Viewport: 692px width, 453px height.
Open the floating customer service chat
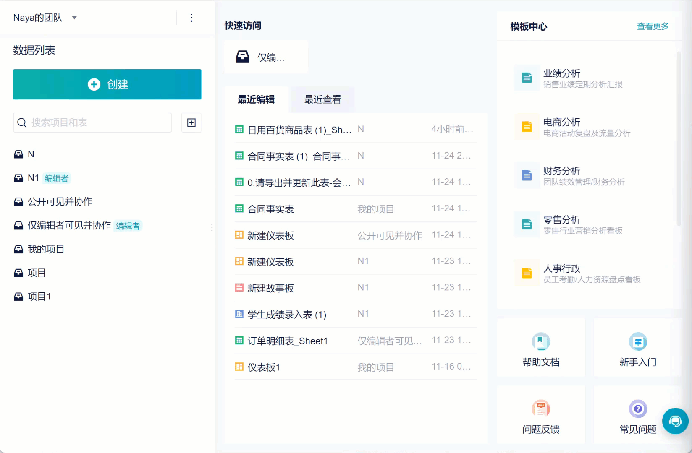pos(675,421)
